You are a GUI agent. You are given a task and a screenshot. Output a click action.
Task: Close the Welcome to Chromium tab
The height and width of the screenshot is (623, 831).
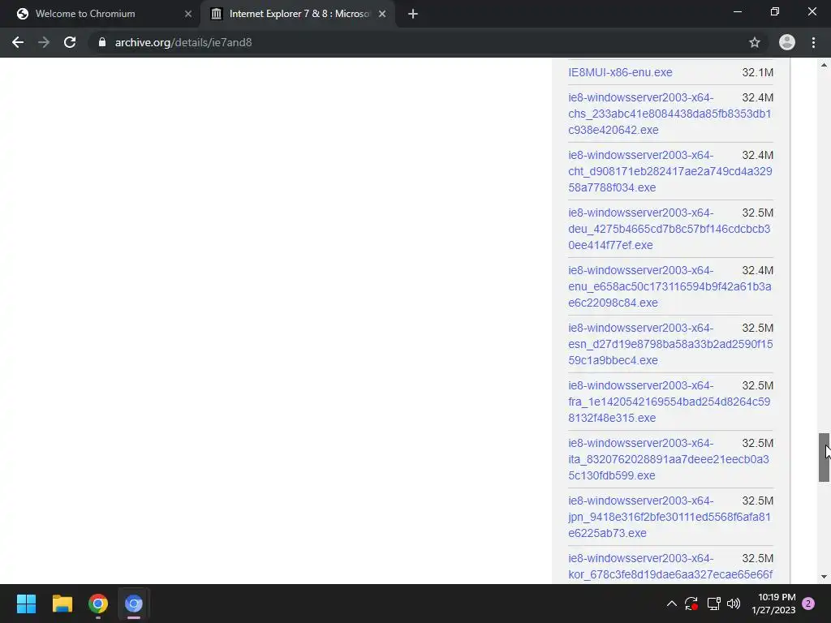(x=188, y=14)
